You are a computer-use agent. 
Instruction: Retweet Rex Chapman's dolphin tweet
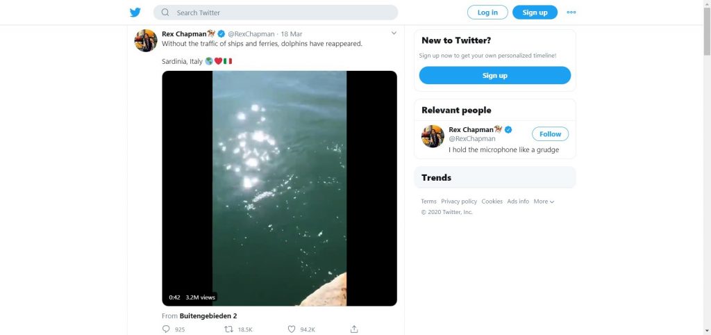(228, 329)
